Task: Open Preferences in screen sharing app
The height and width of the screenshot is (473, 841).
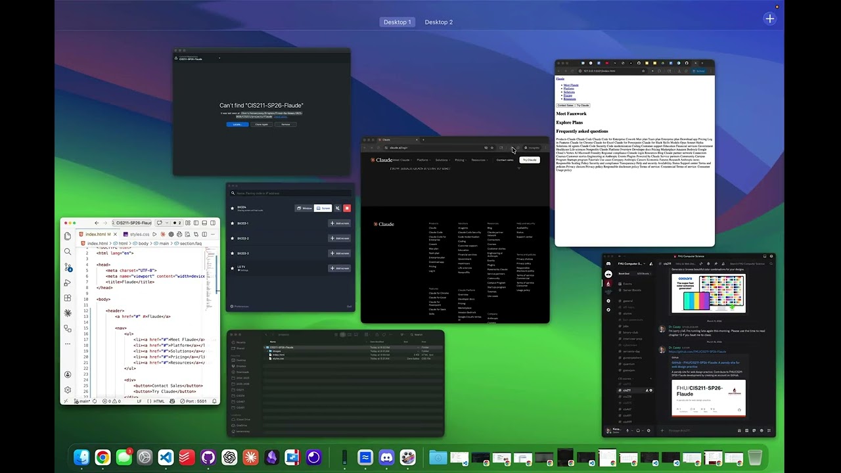Action: click(240, 306)
